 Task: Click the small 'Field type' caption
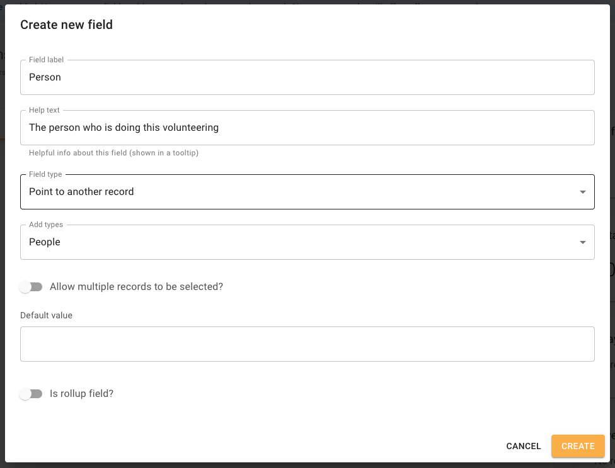tap(45, 174)
